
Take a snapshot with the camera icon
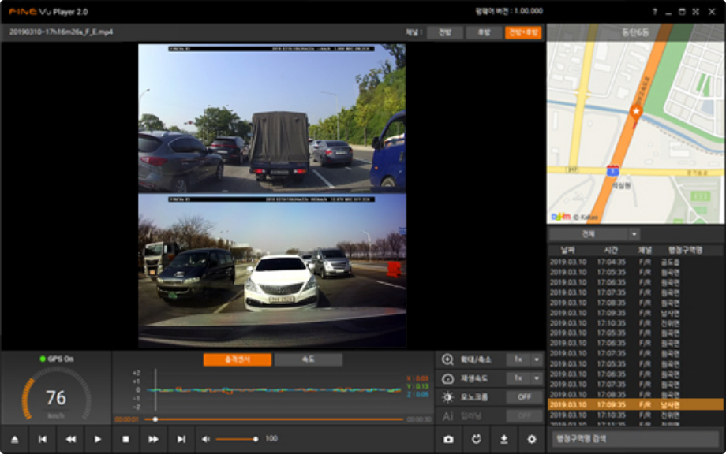(x=449, y=439)
